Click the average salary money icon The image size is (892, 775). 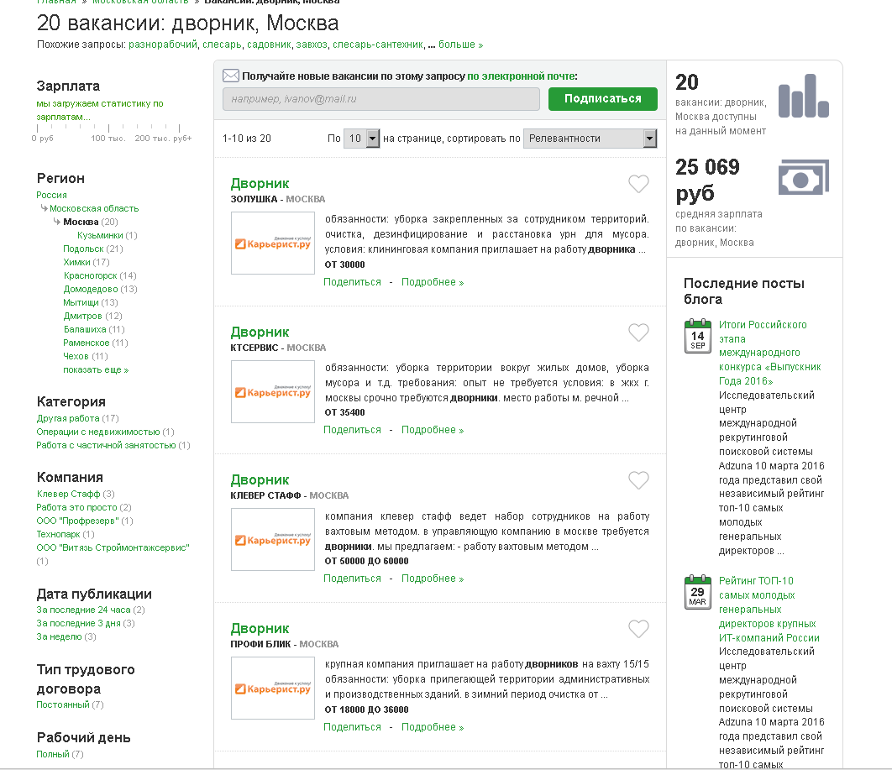tap(803, 178)
